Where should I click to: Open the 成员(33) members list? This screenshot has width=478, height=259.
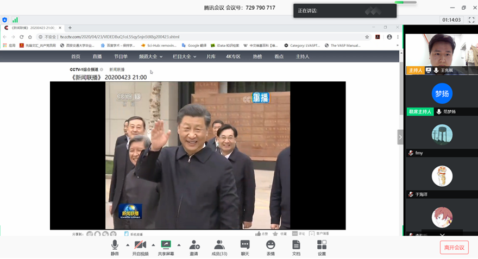[x=219, y=247]
